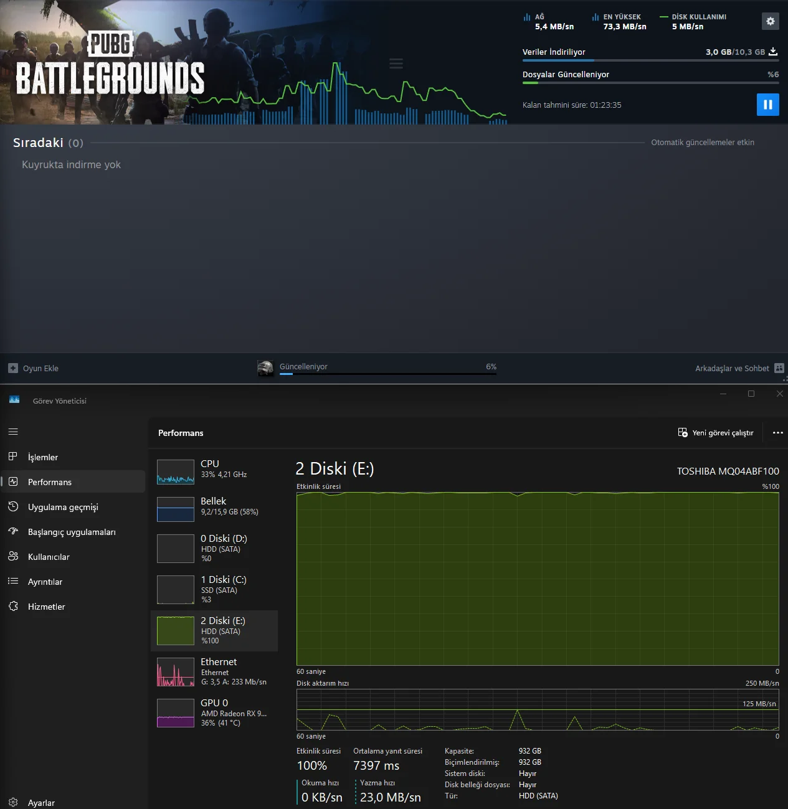Click the Task Manager app icon in title bar
Screen dimensions: 788x809
tap(14, 400)
